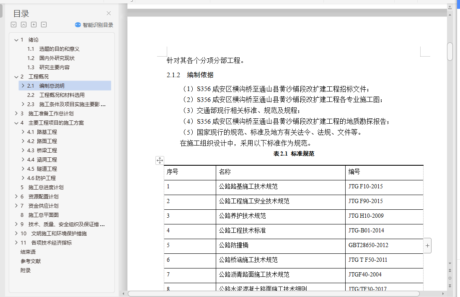
Task: Click the table caption 表 2.1 标准规范
Action: (x=294, y=154)
